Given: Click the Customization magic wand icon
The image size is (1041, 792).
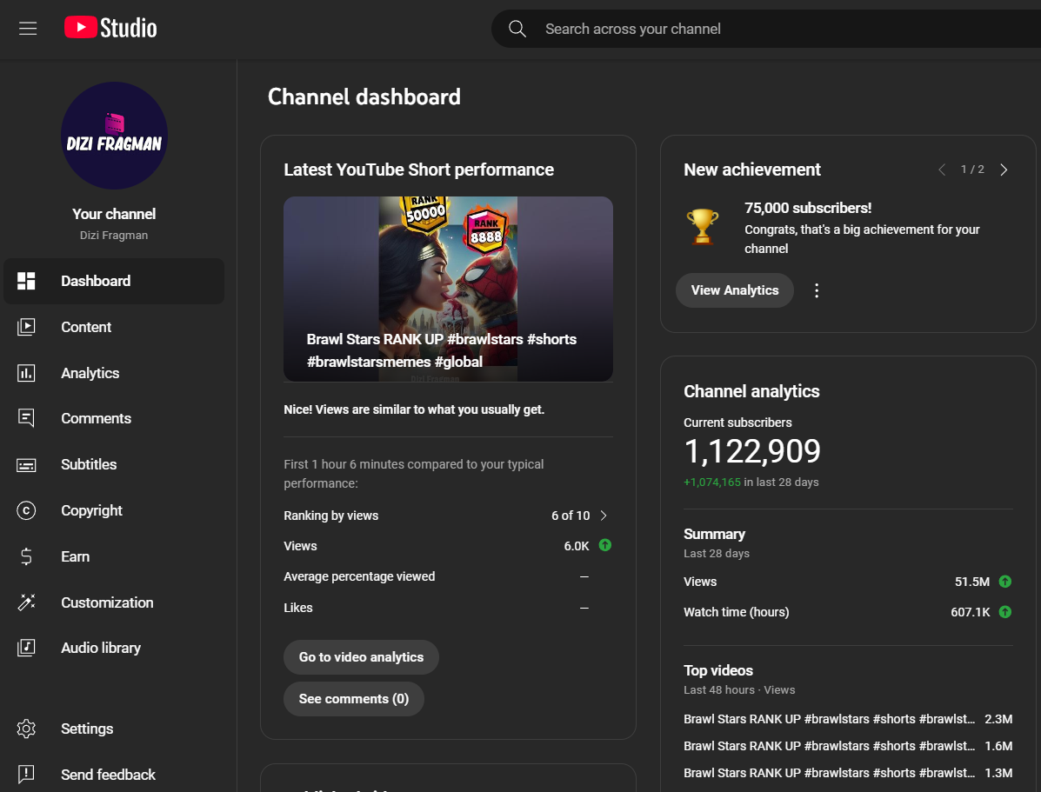Looking at the screenshot, I should click(27, 602).
